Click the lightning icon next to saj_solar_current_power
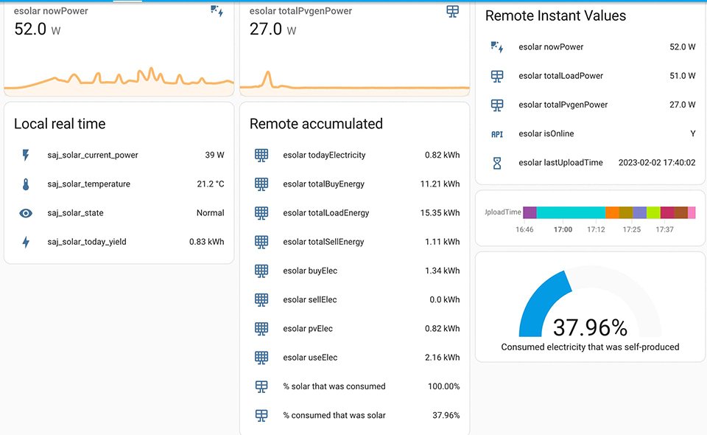The image size is (707, 435). [x=25, y=155]
